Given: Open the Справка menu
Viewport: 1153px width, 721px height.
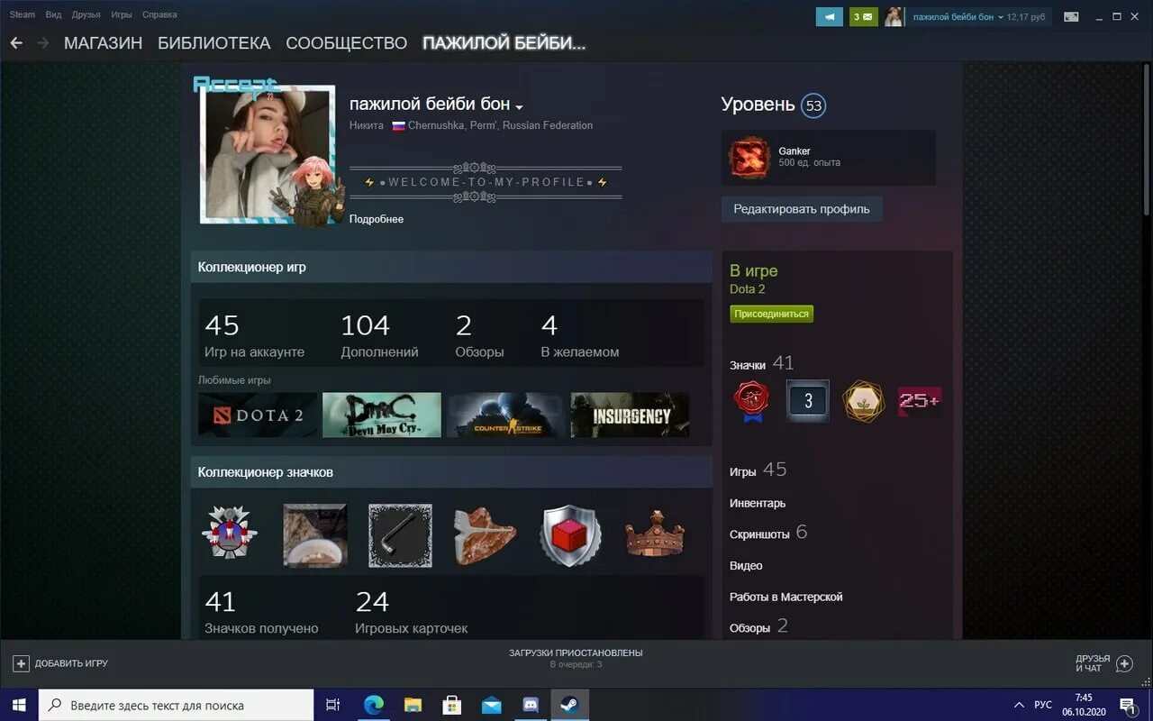Looking at the screenshot, I should click(x=159, y=14).
